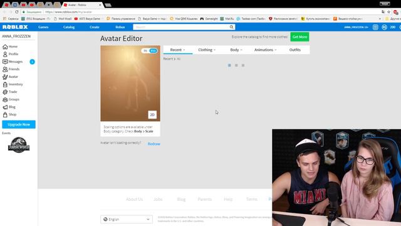Open the Friends sidebar page
This screenshot has width=401, height=226.
tap(11, 69)
